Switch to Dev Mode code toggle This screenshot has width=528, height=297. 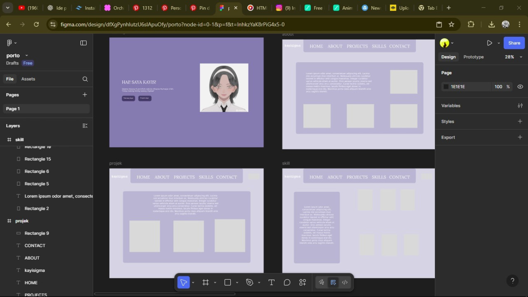[x=345, y=283]
